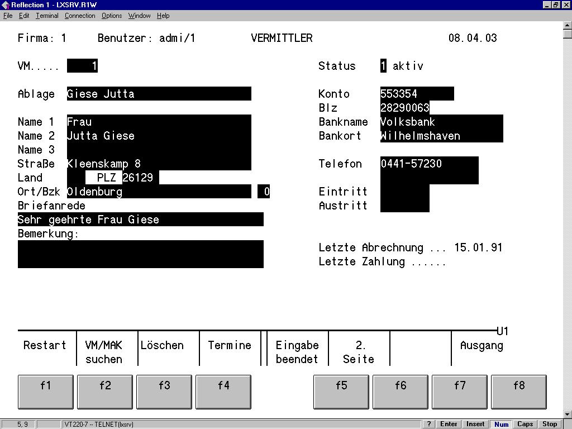Click the Bzk field showing 0
The height and width of the screenshot is (429, 572).
[x=264, y=191]
